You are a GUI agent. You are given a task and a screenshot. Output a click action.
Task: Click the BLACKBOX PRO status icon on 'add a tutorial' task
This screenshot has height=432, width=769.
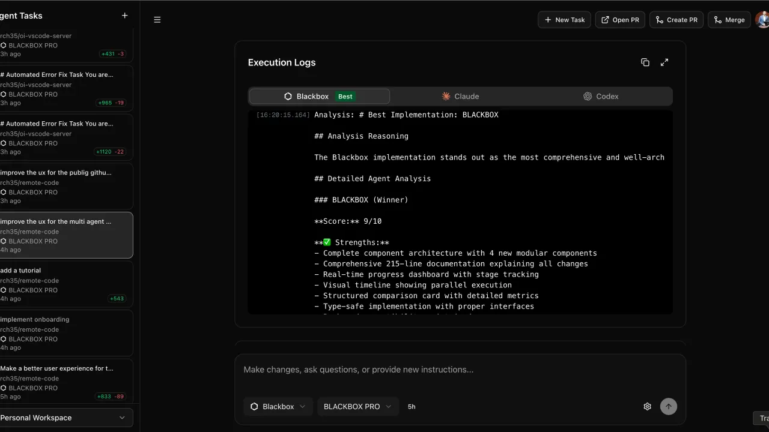tap(4, 290)
